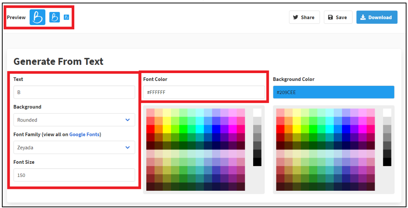
Task: Click the Font Size field showing 150
Action: click(74, 175)
